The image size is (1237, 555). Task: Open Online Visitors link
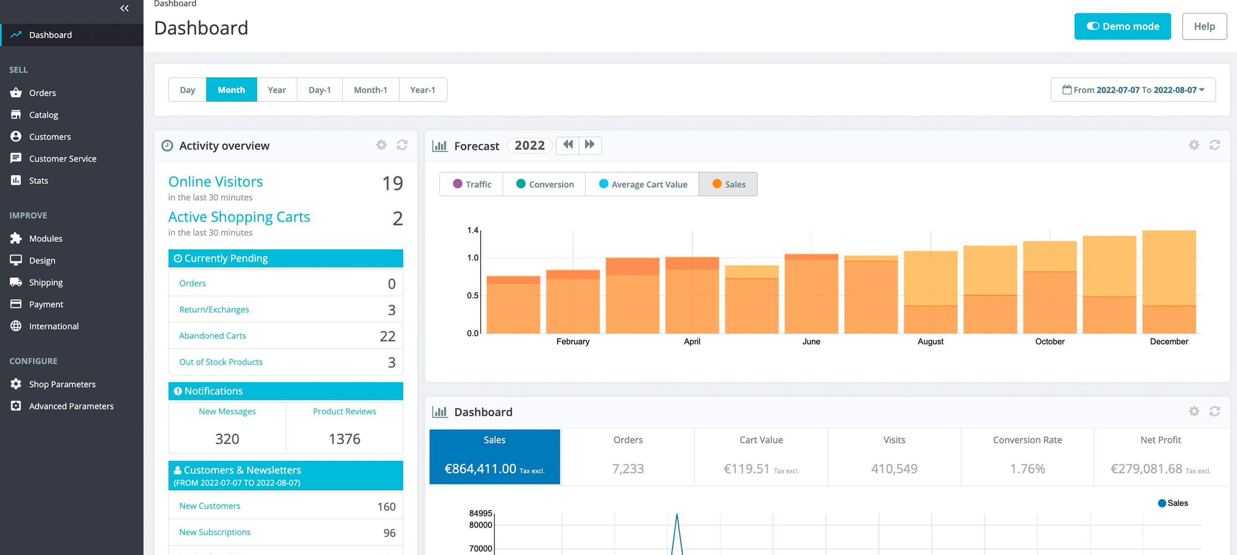(216, 181)
